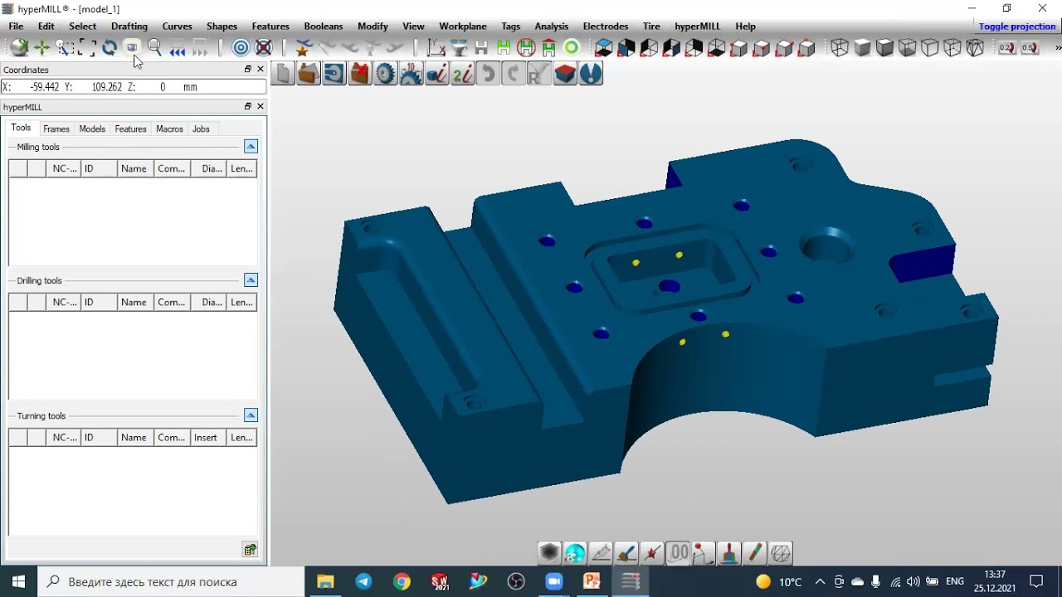Screen dimensions: 1062x597
Task: Click the Toggle projection label
Action: coord(1017,27)
